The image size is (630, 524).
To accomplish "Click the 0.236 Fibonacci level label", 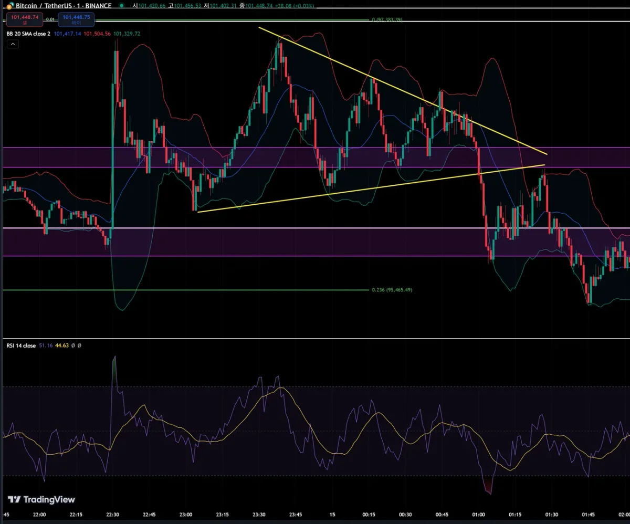I will coord(391,290).
